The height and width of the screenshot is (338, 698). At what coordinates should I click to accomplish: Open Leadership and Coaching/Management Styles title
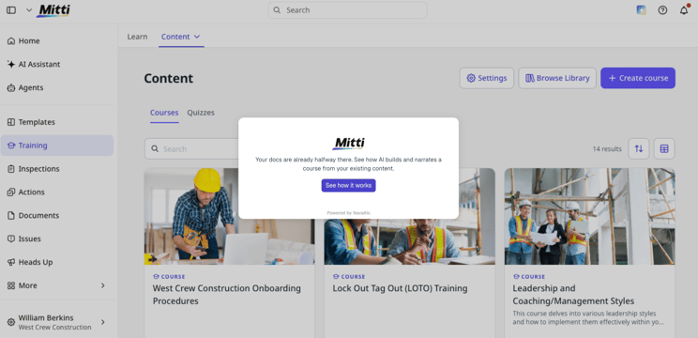[573, 295]
